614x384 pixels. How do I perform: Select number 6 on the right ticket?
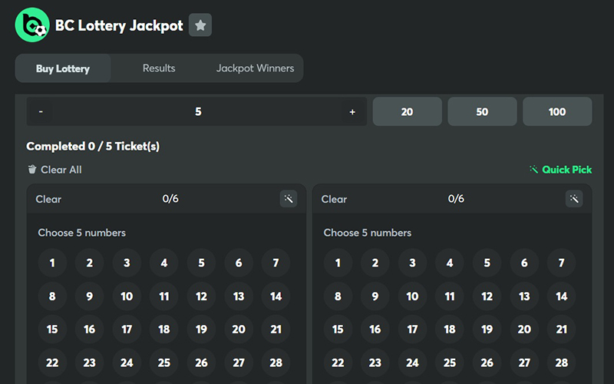tap(524, 263)
